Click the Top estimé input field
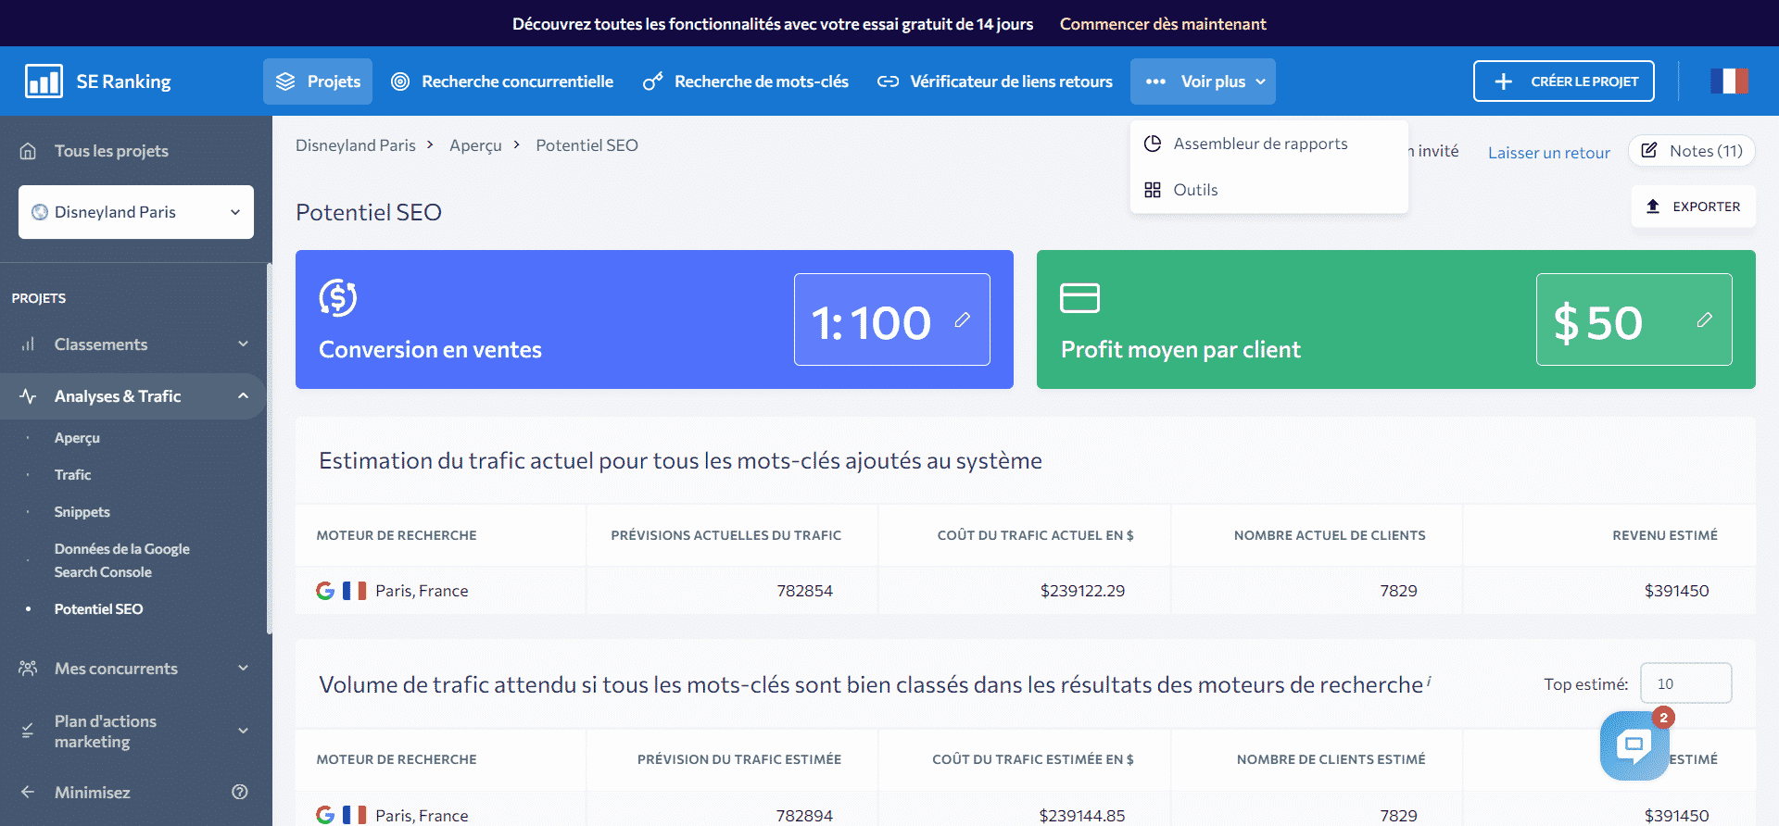This screenshot has height=826, width=1779. (1684, 684)
